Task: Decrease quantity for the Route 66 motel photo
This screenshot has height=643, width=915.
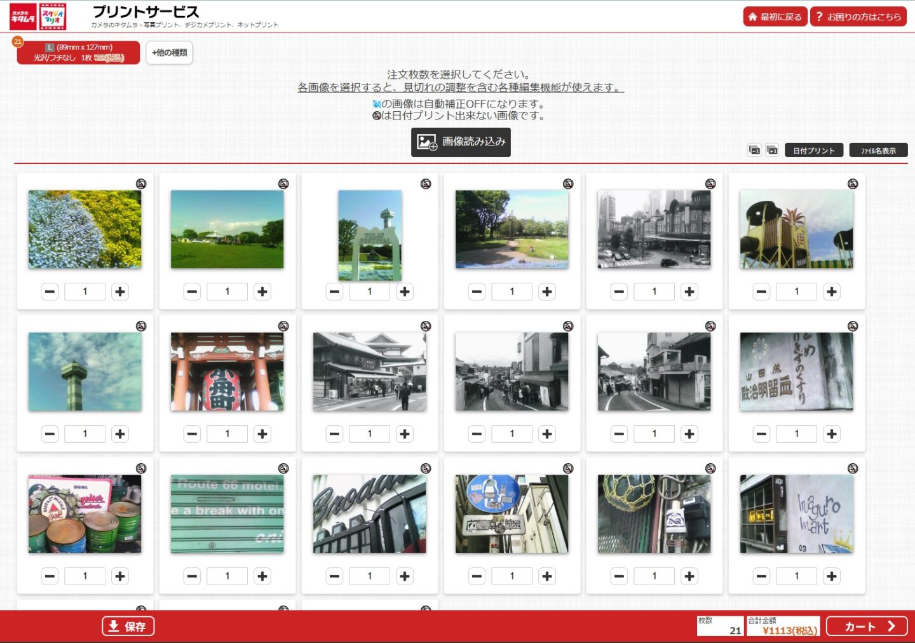Action: [193, 576]
